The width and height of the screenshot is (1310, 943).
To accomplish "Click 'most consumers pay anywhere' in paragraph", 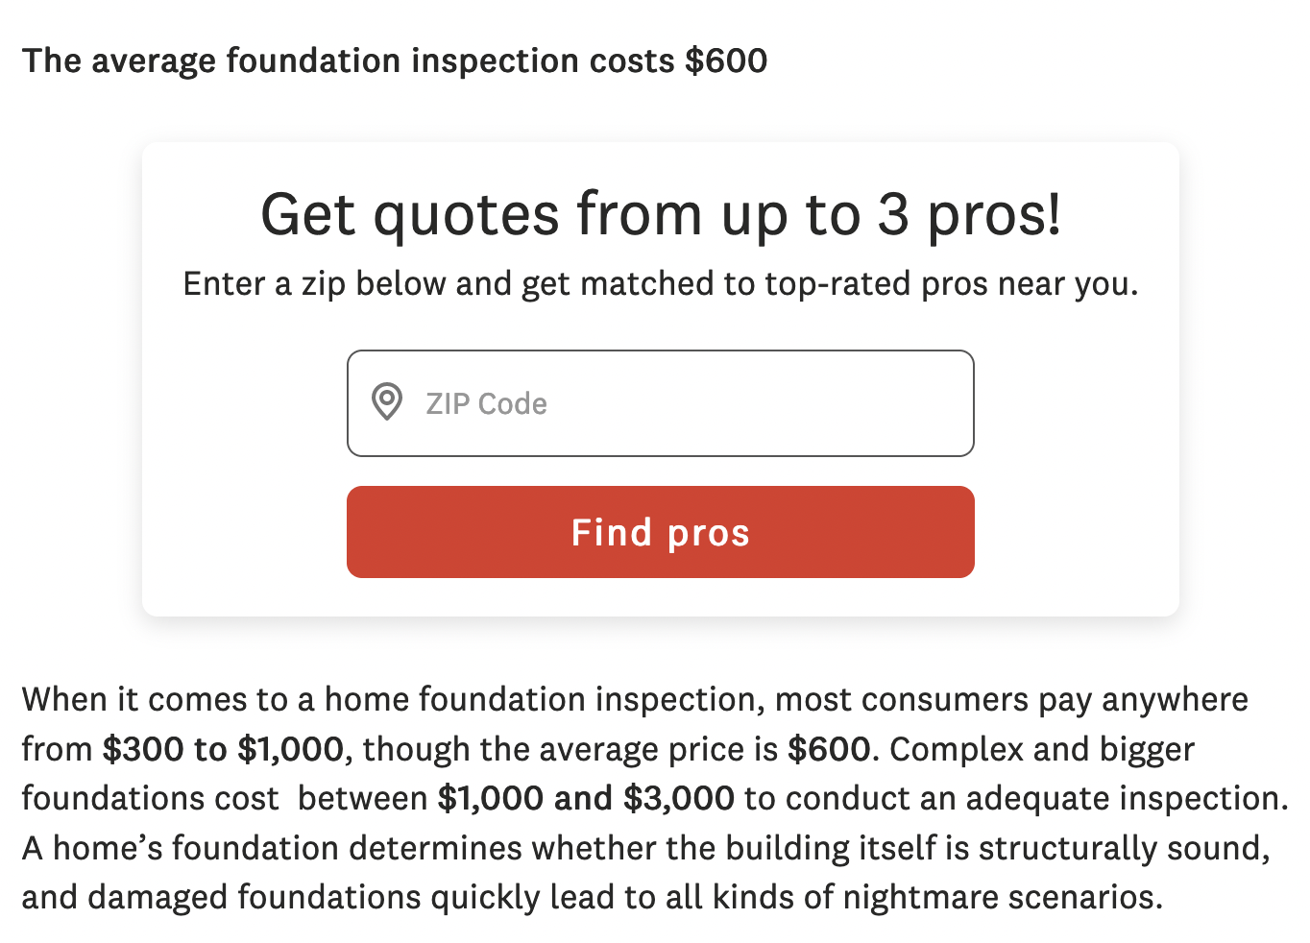I will coord(1010,700).
